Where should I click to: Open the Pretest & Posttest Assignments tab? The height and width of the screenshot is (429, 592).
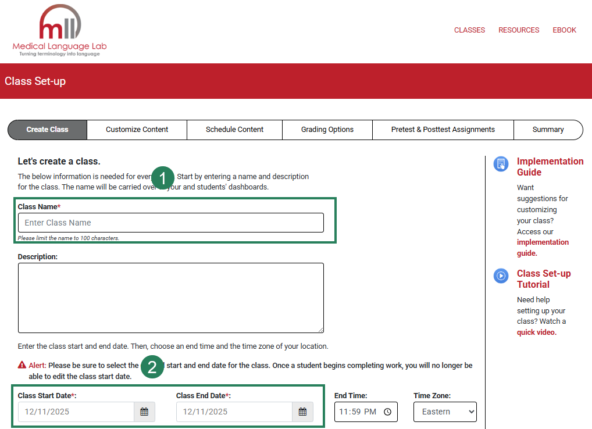point(443,130)
